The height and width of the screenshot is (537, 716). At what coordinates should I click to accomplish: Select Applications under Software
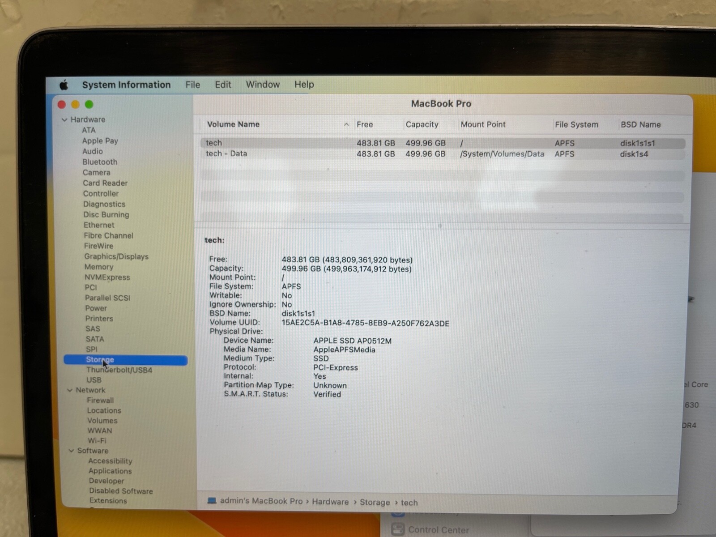tap(110, 471)
